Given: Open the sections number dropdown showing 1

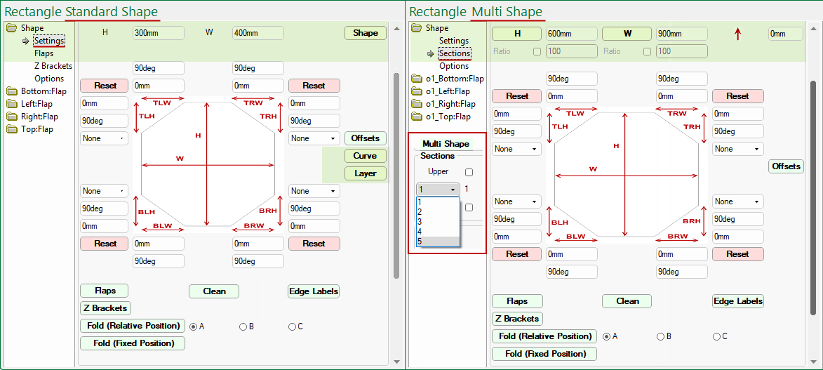Looking at the screenshot, I should tap(437, 190).
